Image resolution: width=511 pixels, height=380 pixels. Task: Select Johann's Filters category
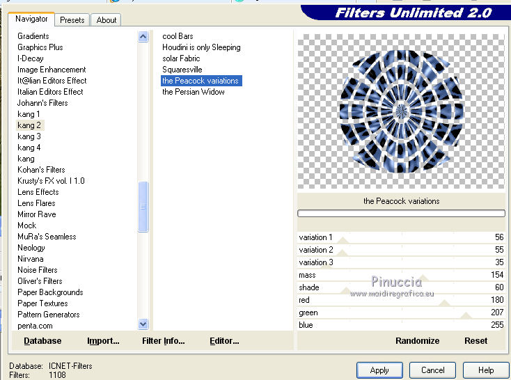pos(42,103)
